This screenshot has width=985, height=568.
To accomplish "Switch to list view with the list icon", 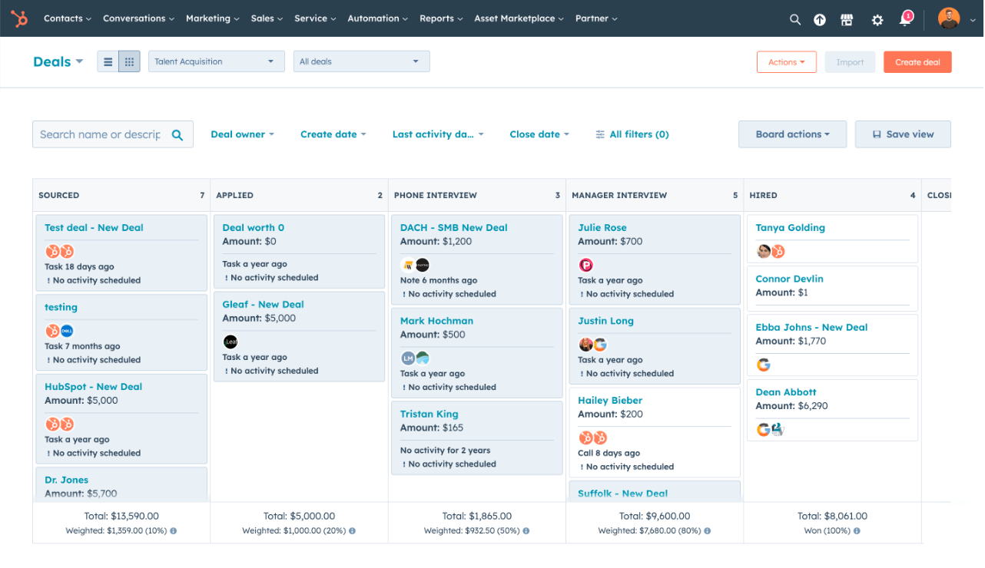I will click(108, 61).
